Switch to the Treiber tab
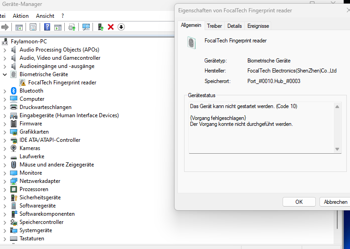This screenshot has height=249, width=350. pyautogui.click(x=214, y=26)
